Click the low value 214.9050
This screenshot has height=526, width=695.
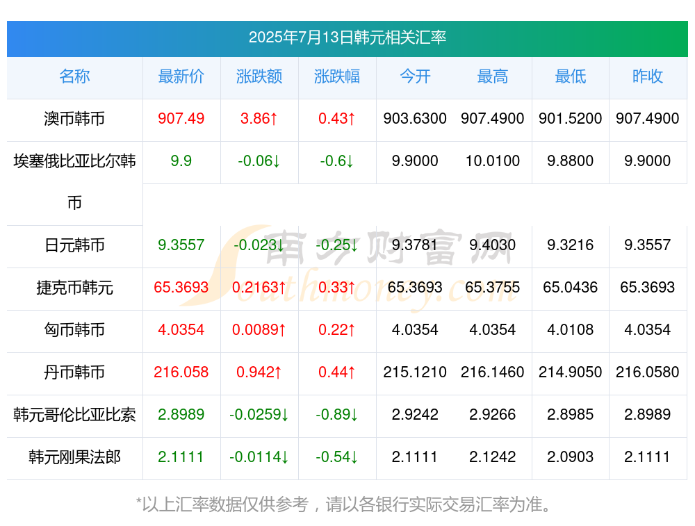pos(571,372)
